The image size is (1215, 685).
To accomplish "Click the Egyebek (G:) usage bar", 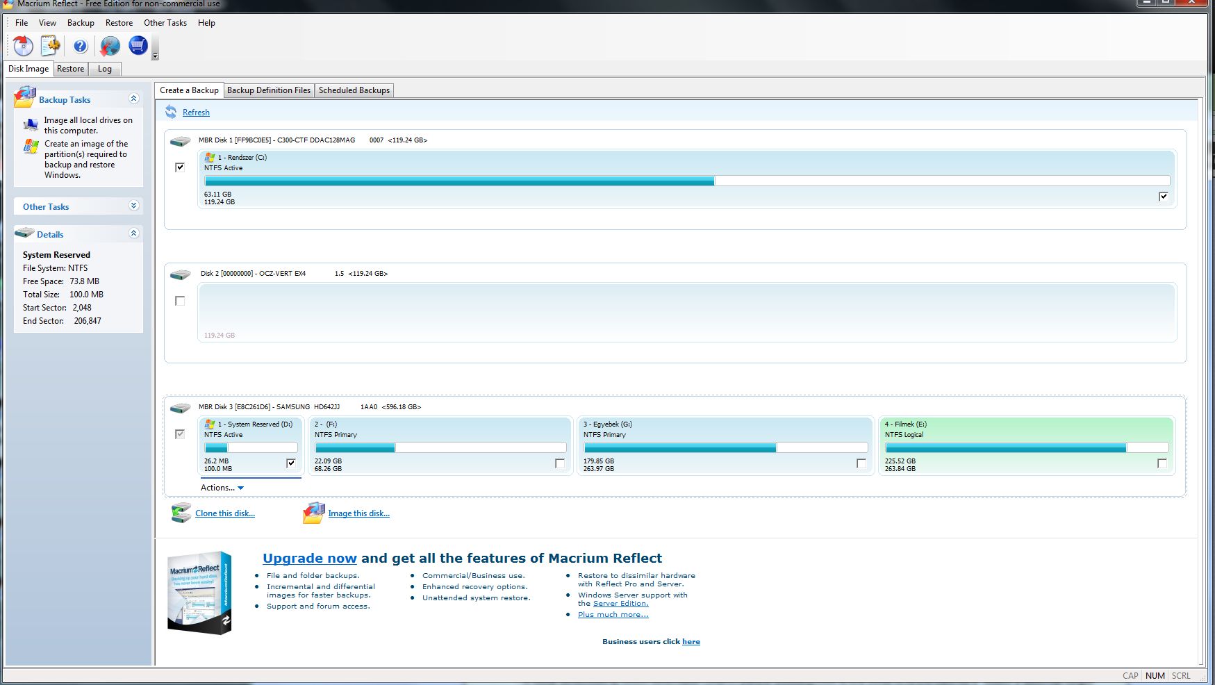I will coord(725,448).
